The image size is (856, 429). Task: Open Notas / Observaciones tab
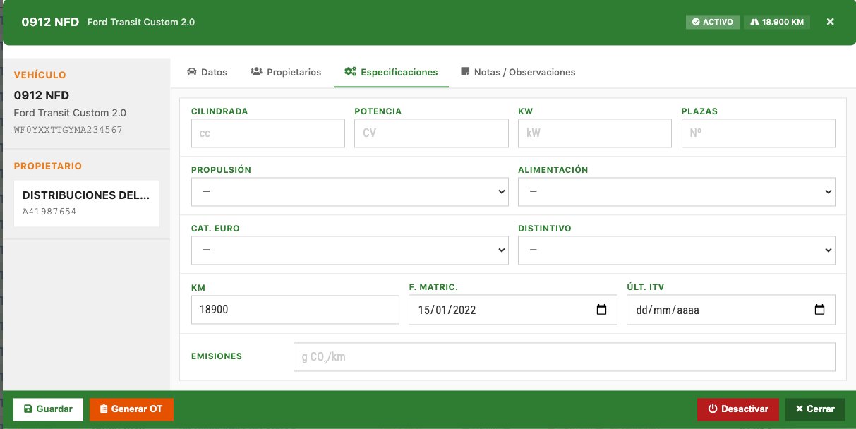point(518,72)
